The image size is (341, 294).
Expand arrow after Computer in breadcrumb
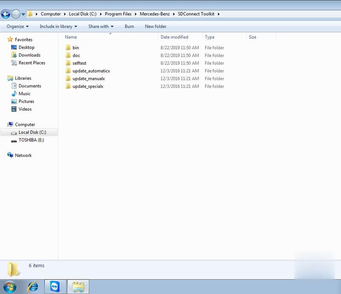coord(65,14)
